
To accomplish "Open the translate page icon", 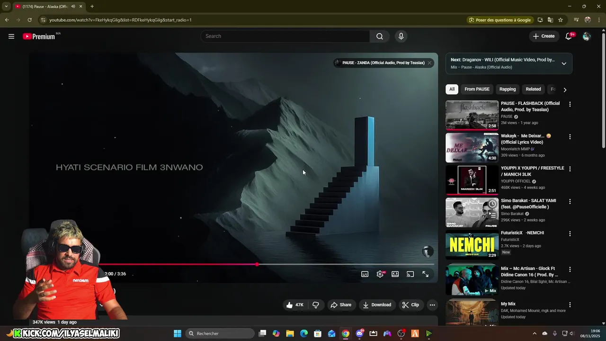I will pyautogui.click(x=550, y=20).
